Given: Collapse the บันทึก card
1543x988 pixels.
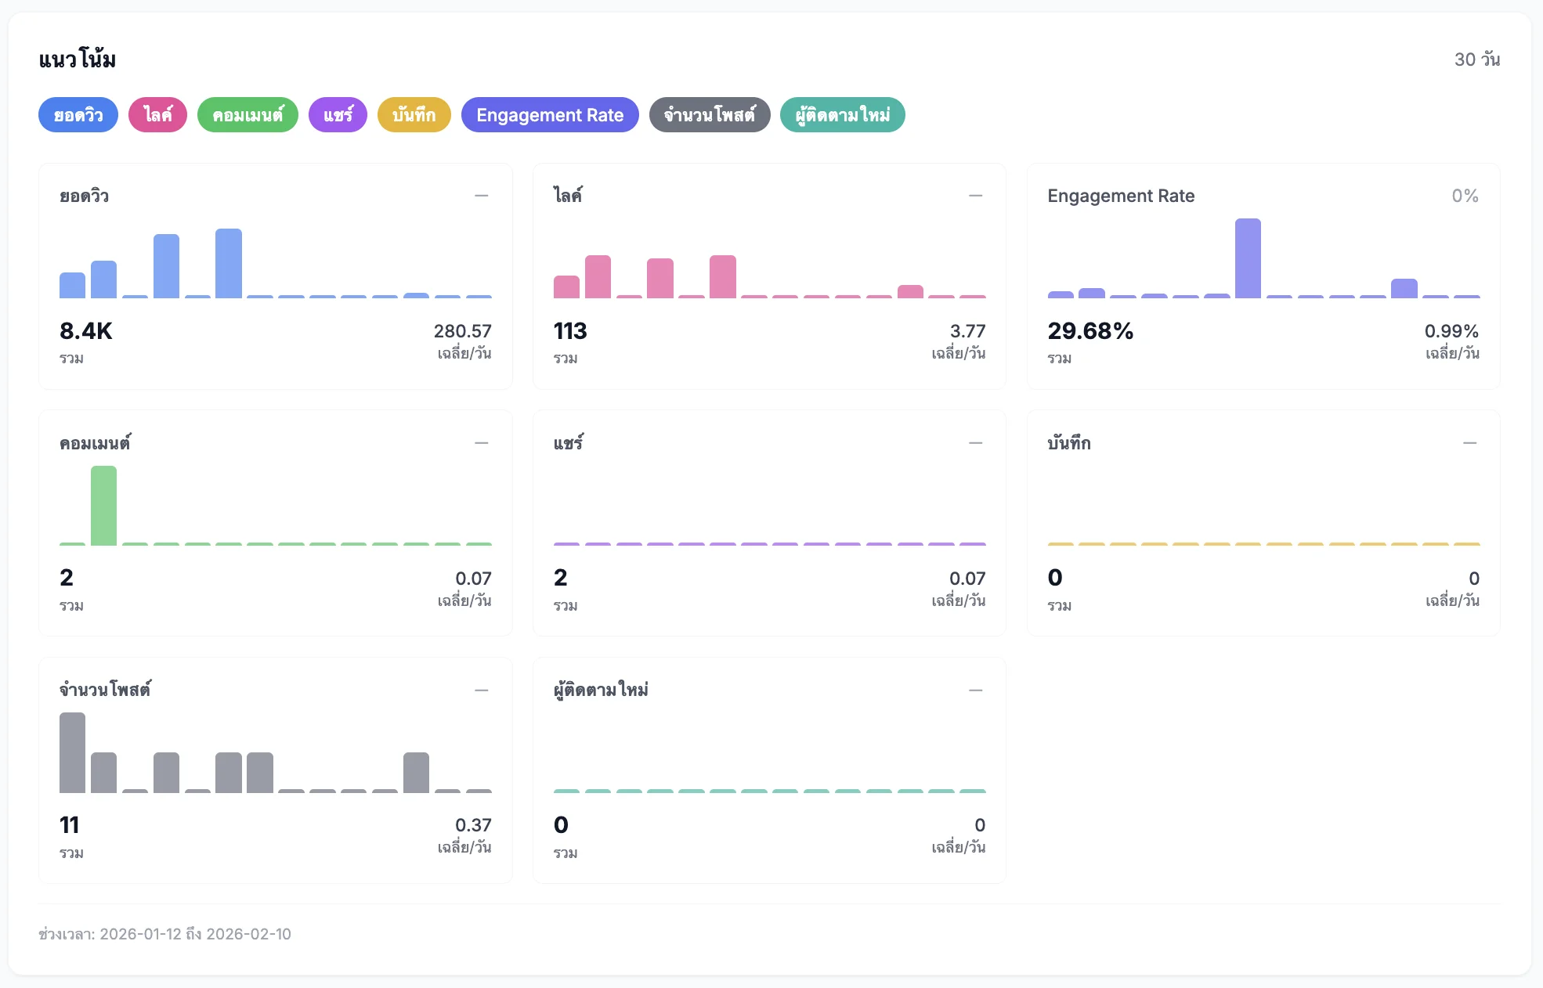Looking at the screenshot, I should point(1471,442).
